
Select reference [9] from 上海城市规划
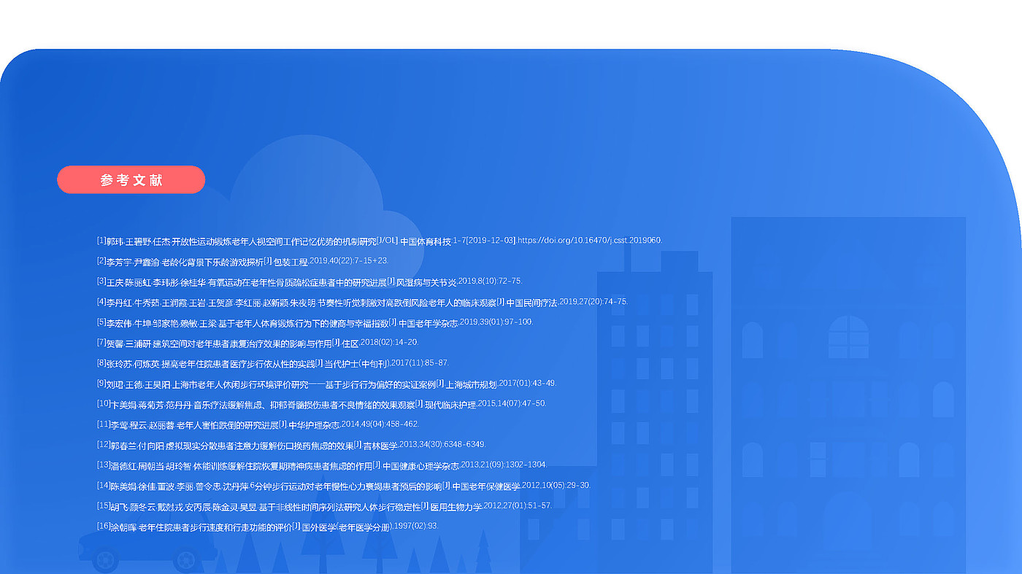[x=326, y=384]
